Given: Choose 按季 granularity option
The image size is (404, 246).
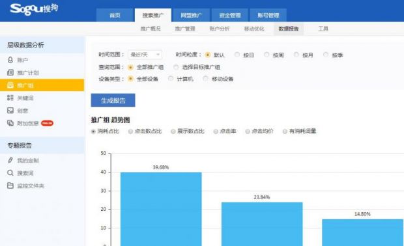Looking at the screenshot, I should tap(326, 55).
